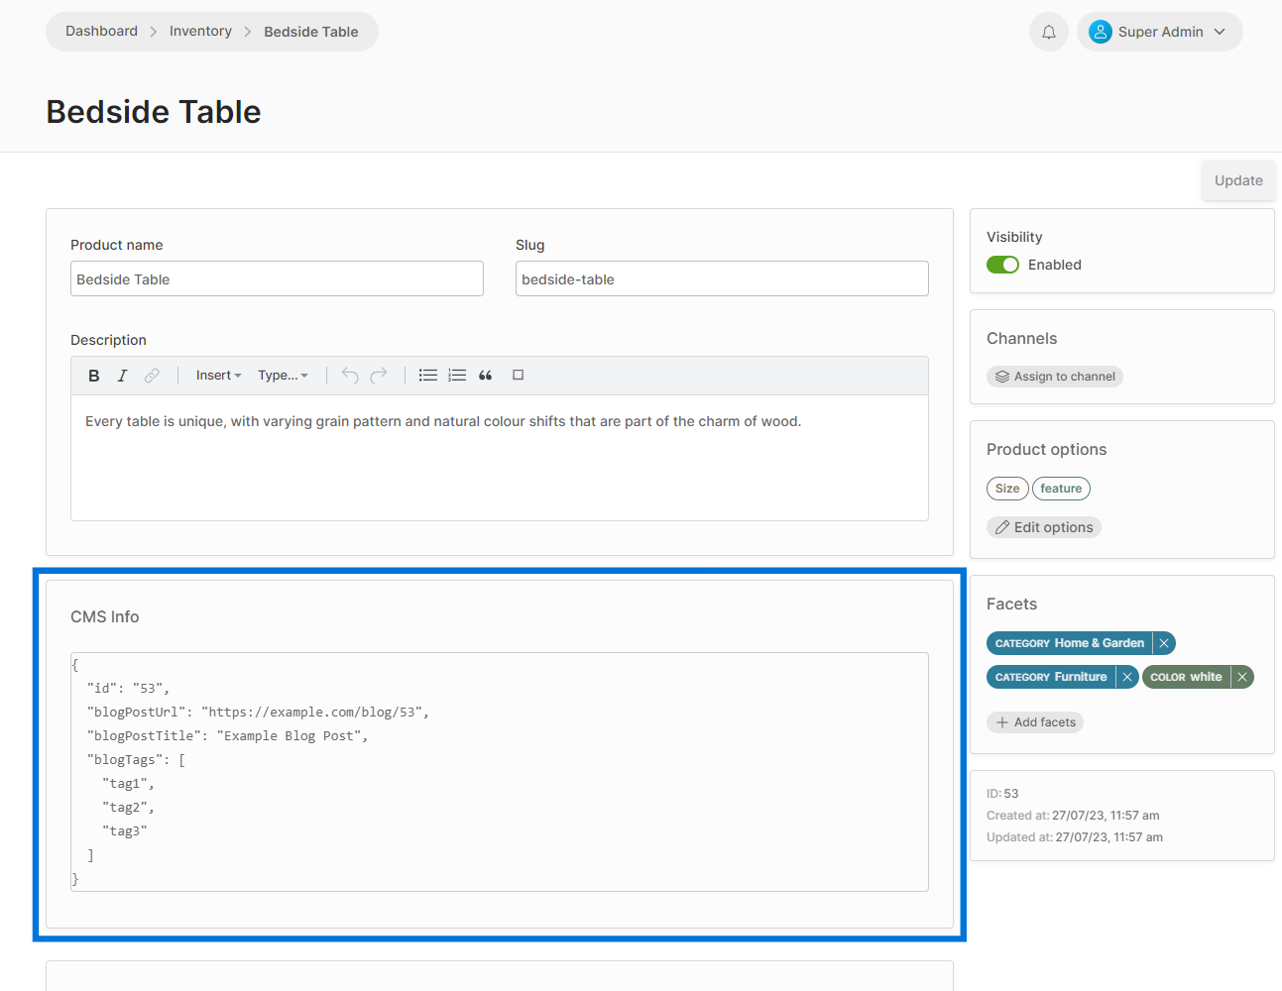Click the Update button
1282x991 pixels.
pyautogui.click(x=1237, y=180)
